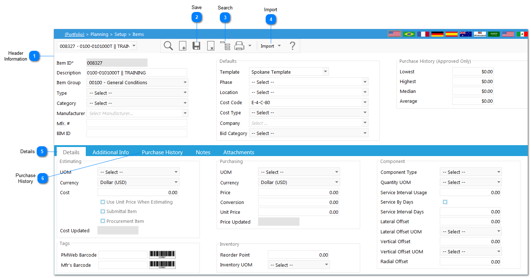Click the Hill International logo icon
Screen dimensions: 531x278
click(x=480, y=34)
